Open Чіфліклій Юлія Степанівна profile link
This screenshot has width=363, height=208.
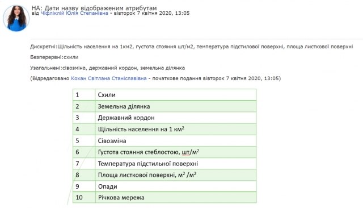pos(74,13)
